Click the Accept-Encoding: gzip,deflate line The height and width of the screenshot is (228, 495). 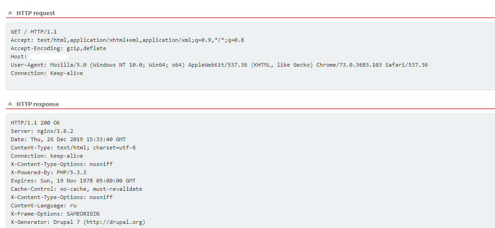click(x=58, y=48)
